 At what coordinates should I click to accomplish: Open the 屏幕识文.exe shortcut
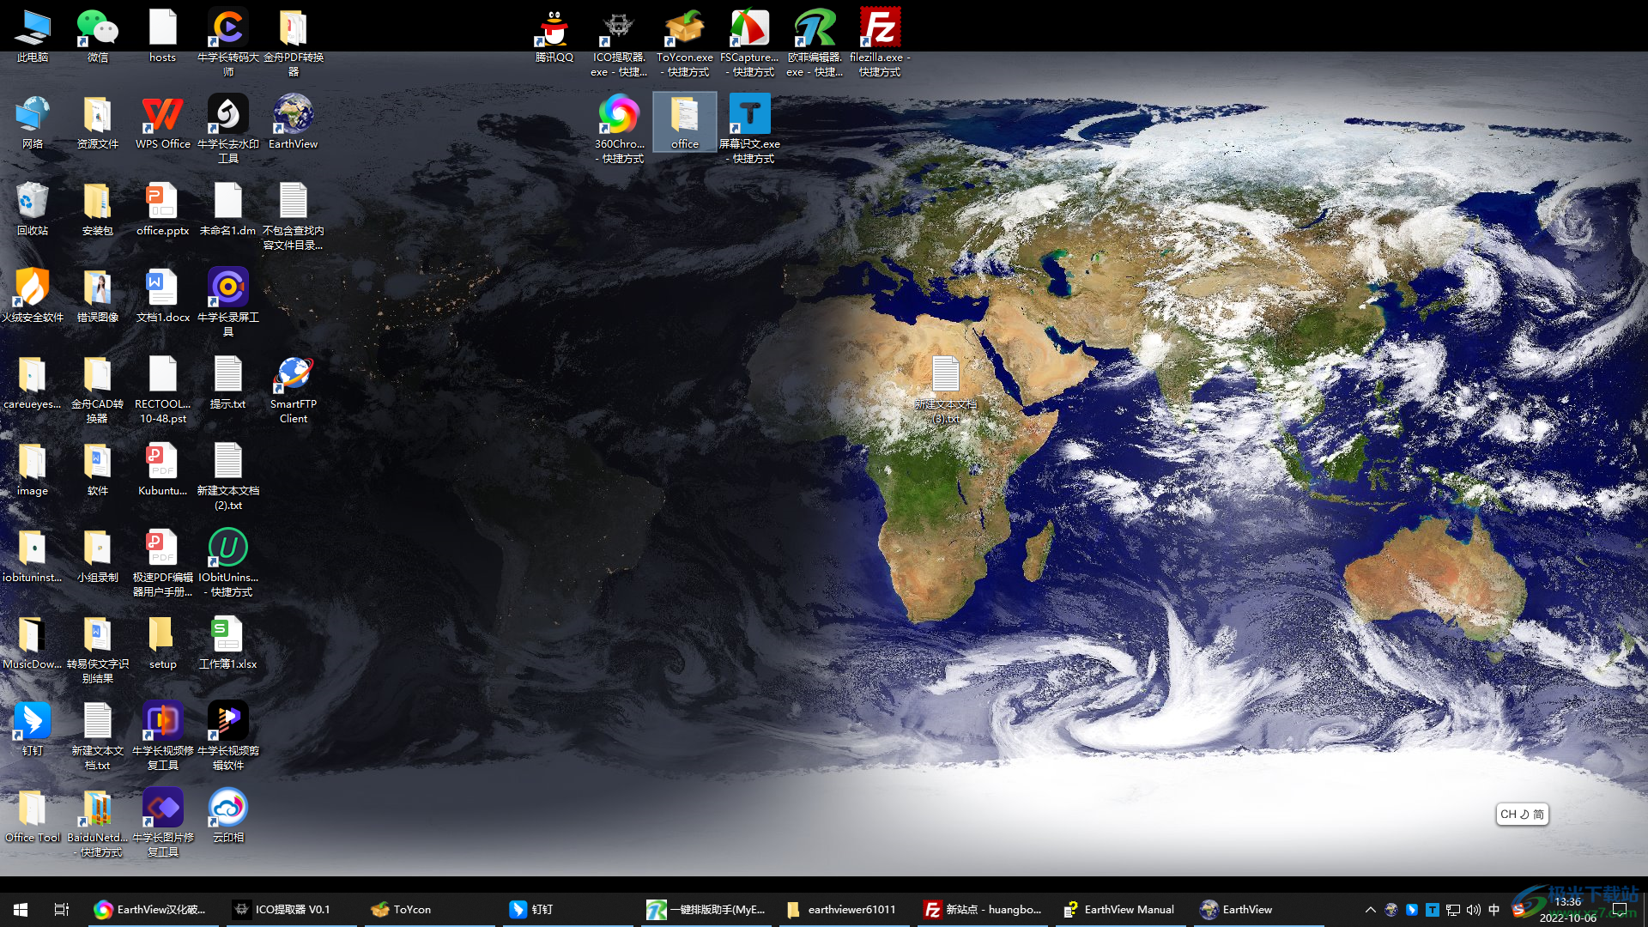coord(749,116)
